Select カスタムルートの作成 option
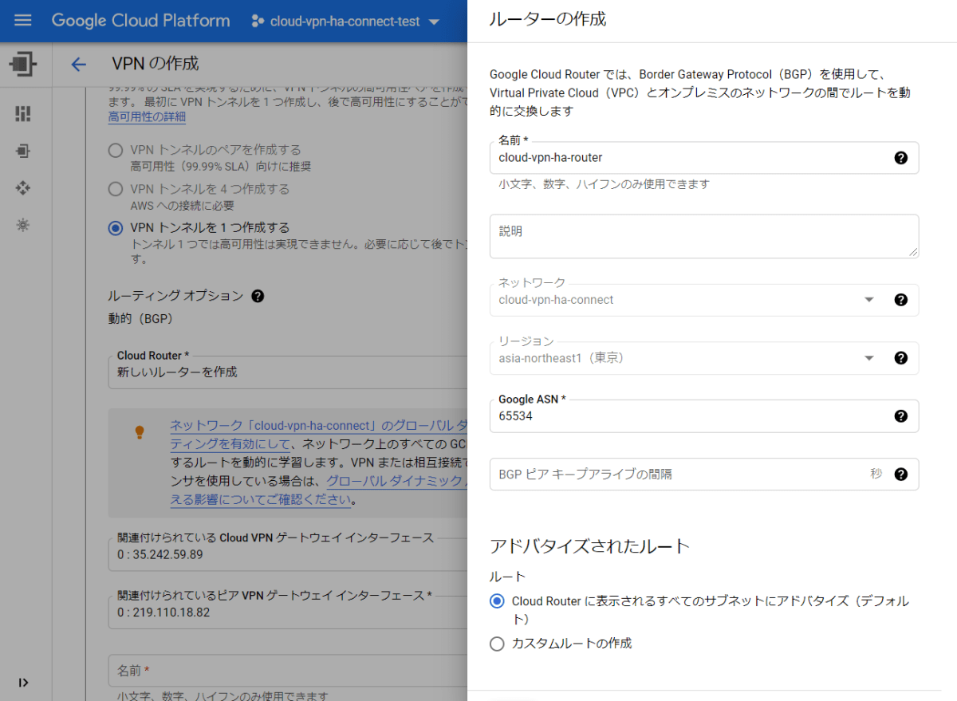This screenshot has width=957, height=701. [x=497, y=644]
